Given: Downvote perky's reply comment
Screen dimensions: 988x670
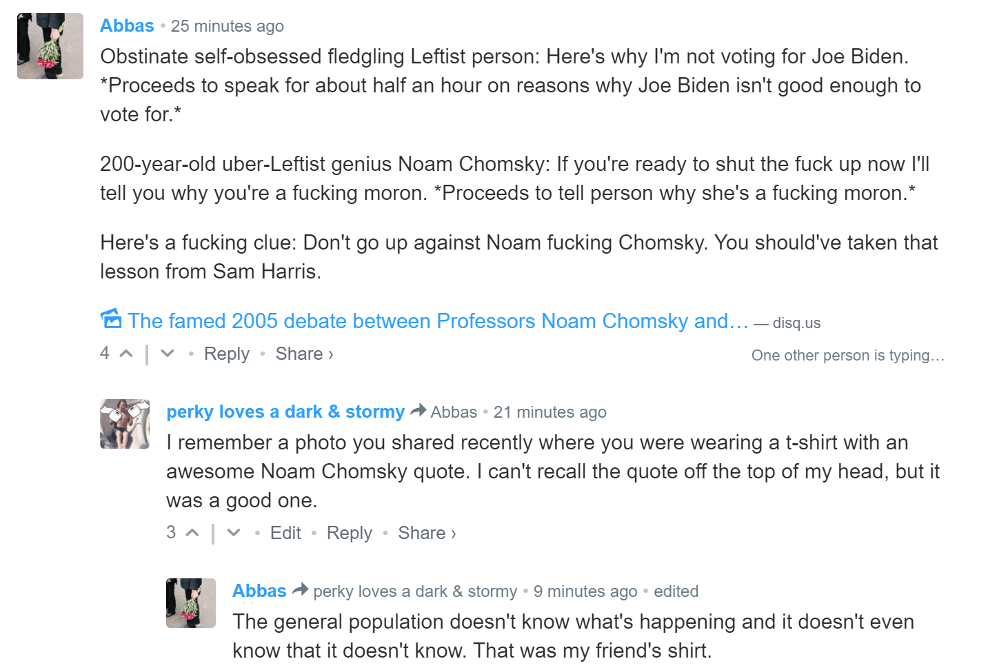Looking at the screenshot, I should 234,533.
